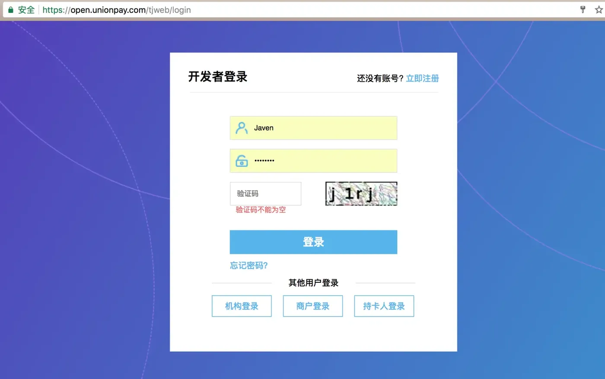Click the extension plug icon beside the star
Image resolution: width=605 pixels, height=379 pixels.
(583, 9)
